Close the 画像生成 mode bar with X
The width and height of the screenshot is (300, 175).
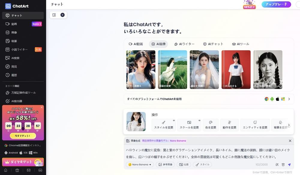click(290, 141)
